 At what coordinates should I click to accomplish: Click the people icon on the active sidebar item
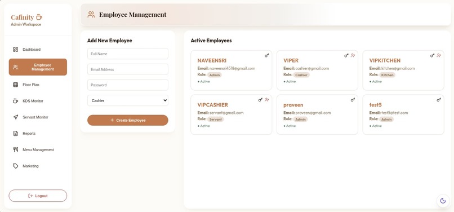click(x=16, y=67)
